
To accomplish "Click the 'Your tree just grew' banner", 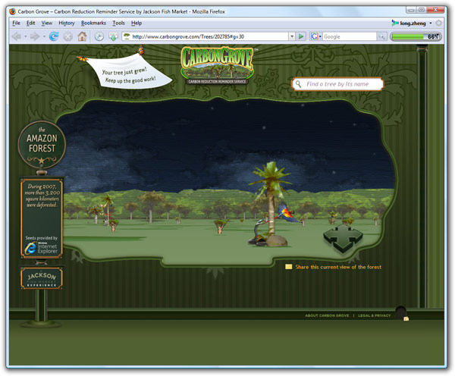I will pos(127,73).
